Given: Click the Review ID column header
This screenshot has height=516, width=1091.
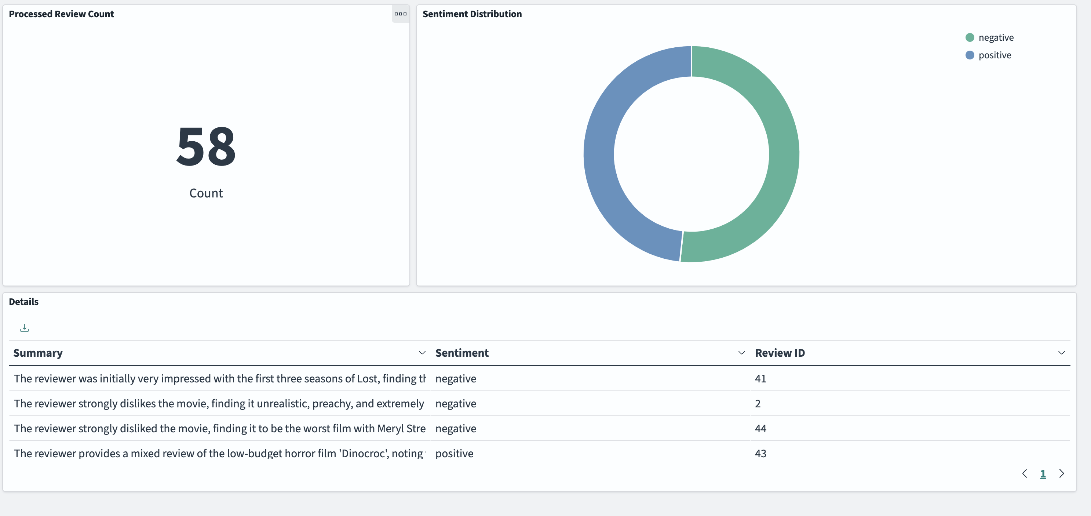Looking at the screenshot, I should pyautogui.click(x=780, y=352).
